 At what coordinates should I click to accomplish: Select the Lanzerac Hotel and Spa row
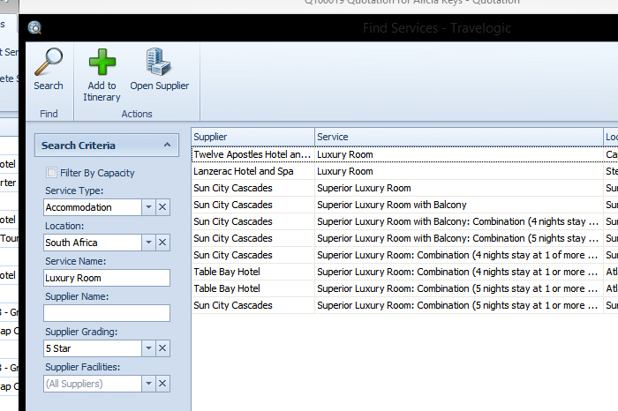(x=404, y=171)
